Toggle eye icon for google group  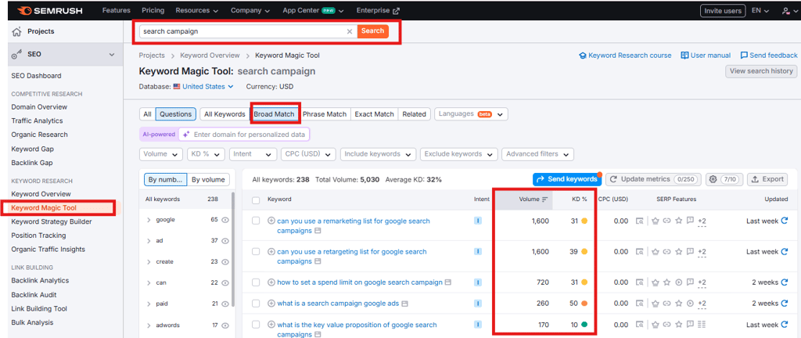point(225,220)
